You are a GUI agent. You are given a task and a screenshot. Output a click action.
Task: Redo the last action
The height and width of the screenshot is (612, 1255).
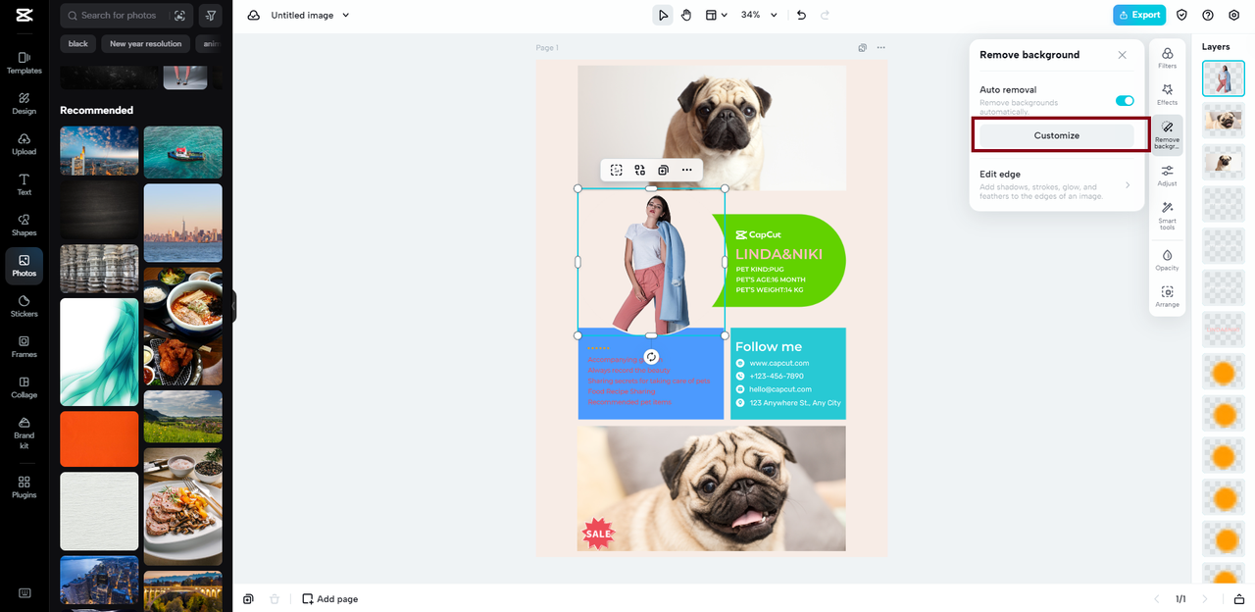coord(825,15)
